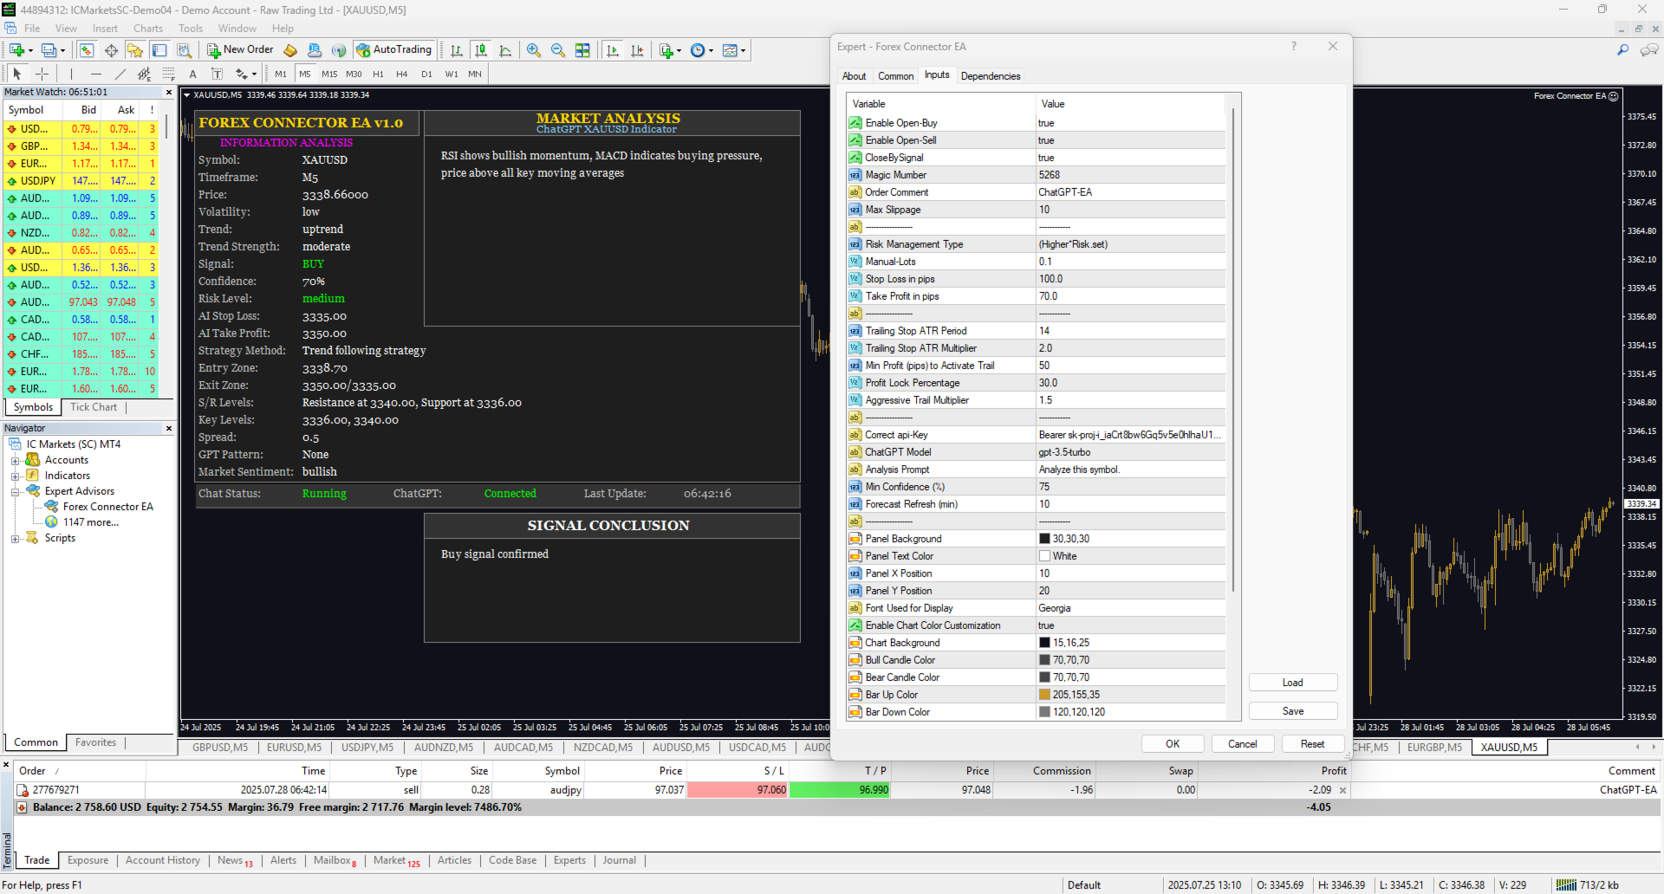
Task: Expand Indicators in the Navigator panel
Action: pos(15,475)
